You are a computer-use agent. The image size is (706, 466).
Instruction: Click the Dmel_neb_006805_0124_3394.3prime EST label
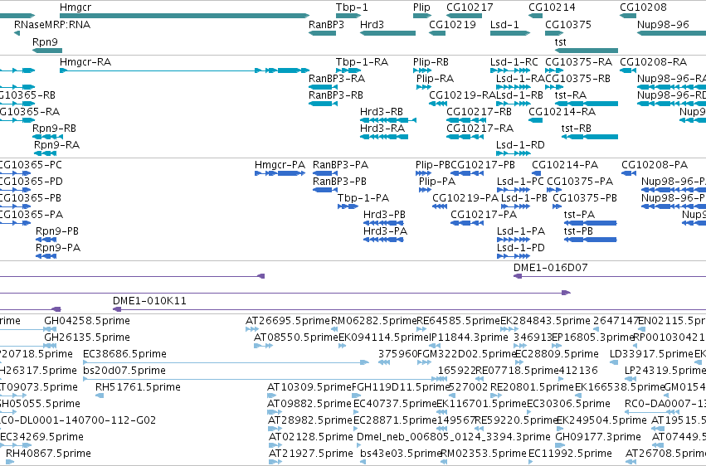(x=454, y=437)
